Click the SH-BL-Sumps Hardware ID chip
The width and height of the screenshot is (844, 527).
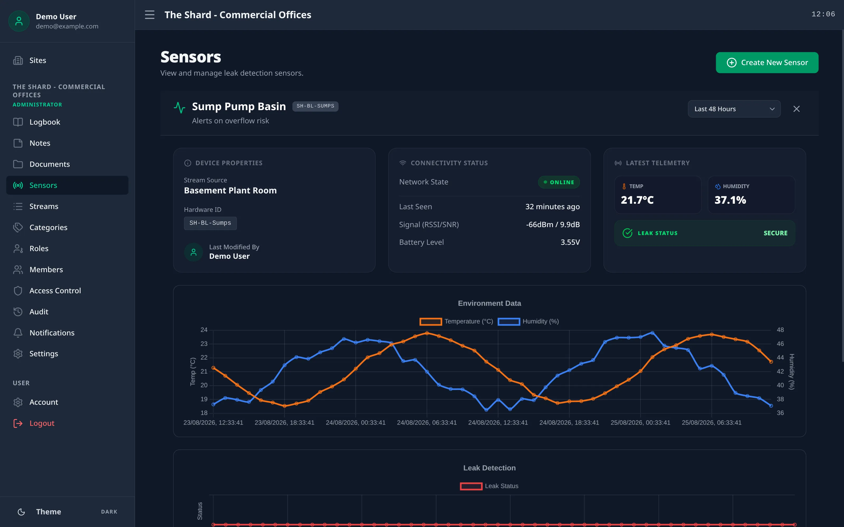pos(210,223)
